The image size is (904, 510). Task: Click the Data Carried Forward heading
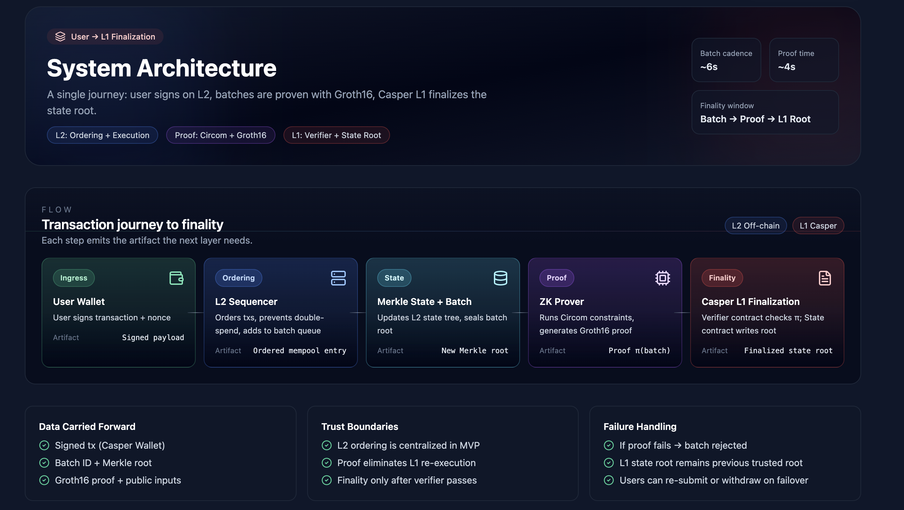[x=87, y=427]
